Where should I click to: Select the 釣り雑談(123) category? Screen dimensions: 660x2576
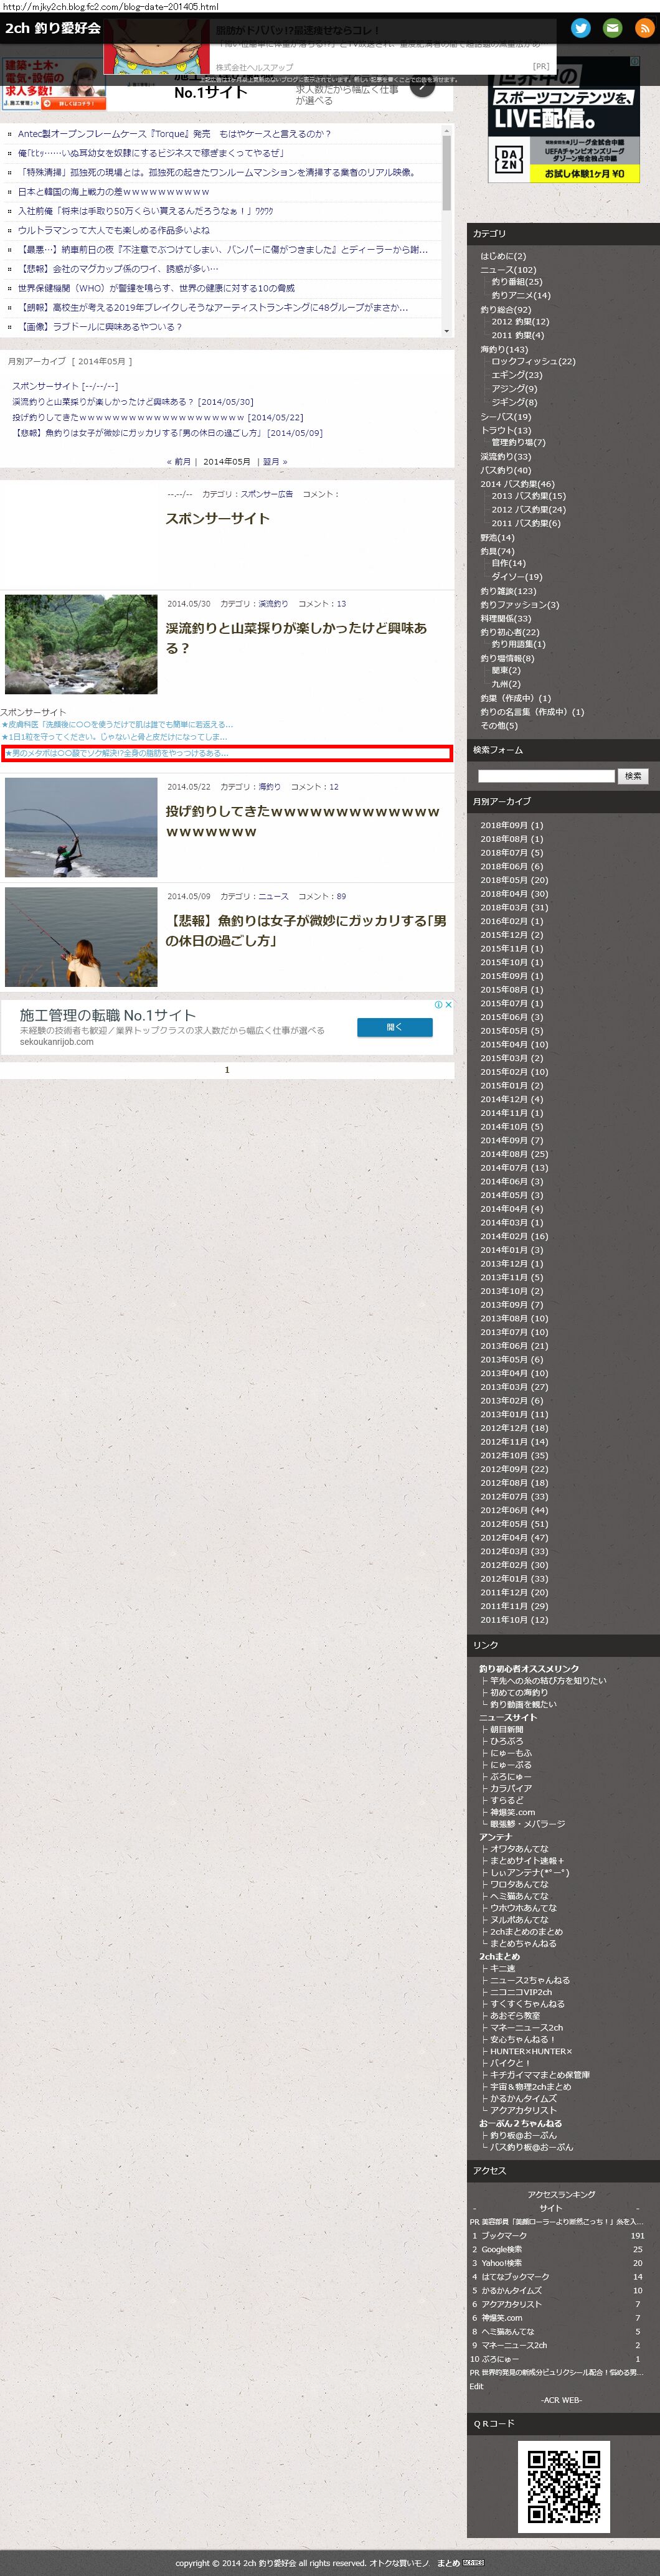(x=508, y=591)
